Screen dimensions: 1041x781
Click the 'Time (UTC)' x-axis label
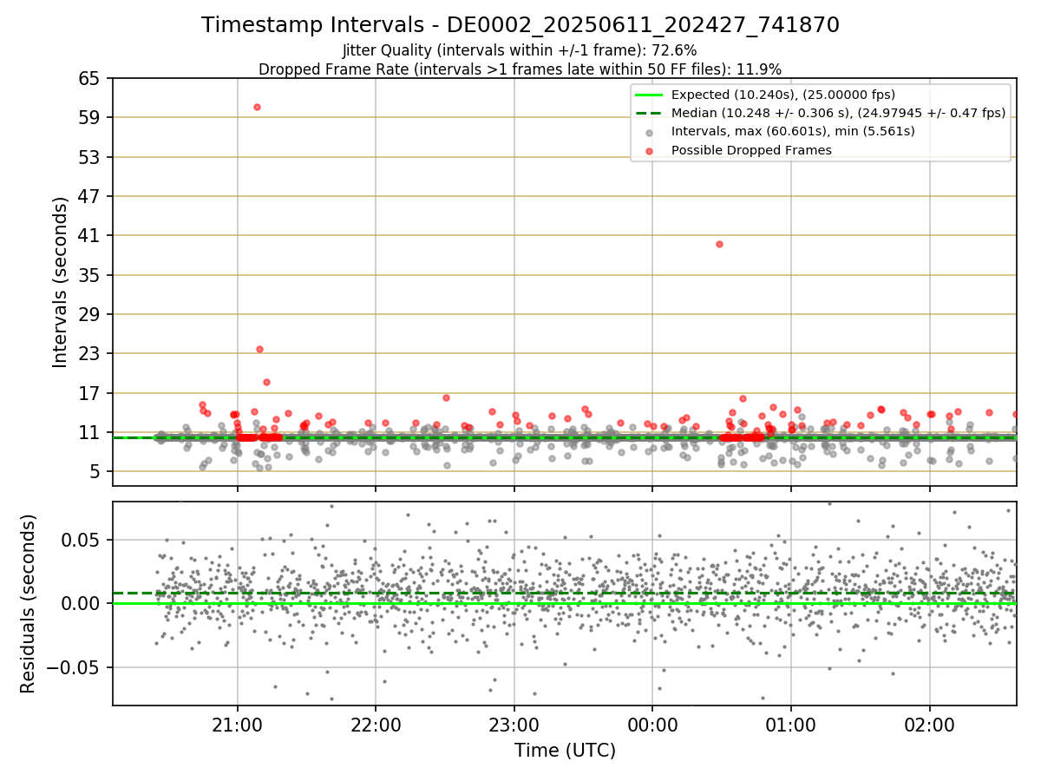point(565,750)
